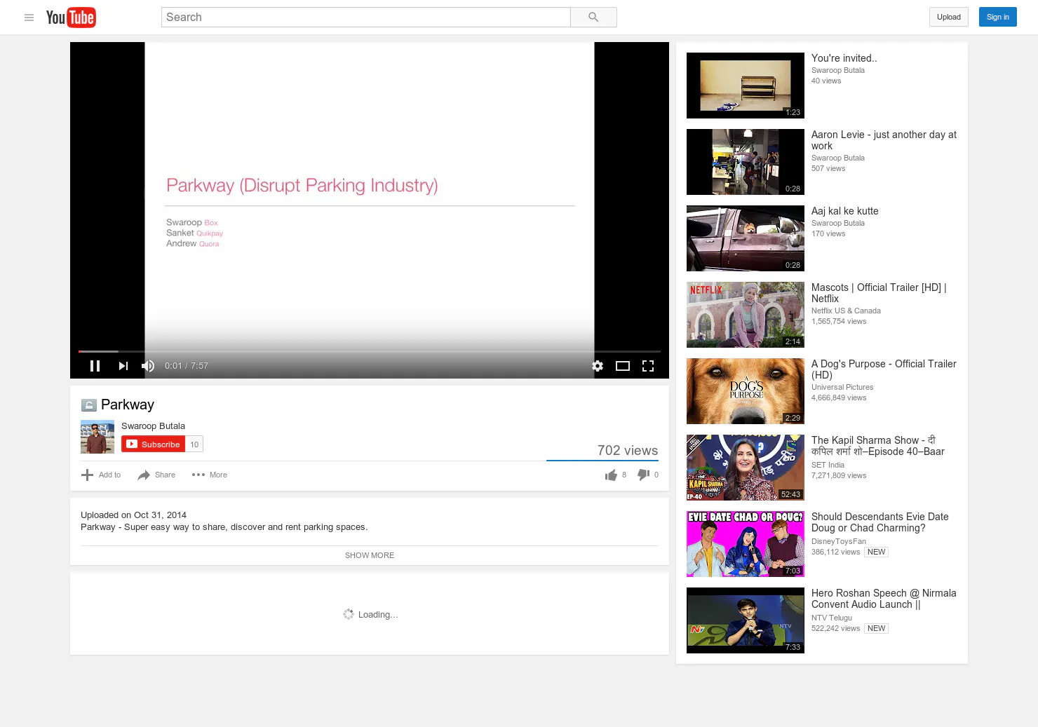
Task: Click the search magnifier button
Action: (x=593, y=18)
